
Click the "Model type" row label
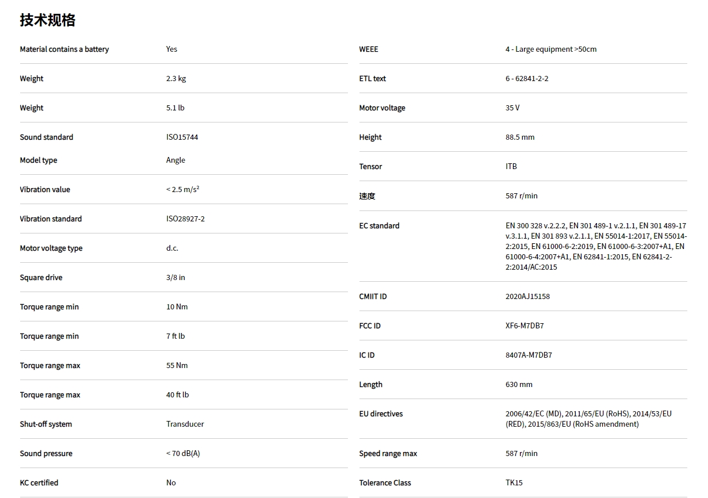[39, 160]
